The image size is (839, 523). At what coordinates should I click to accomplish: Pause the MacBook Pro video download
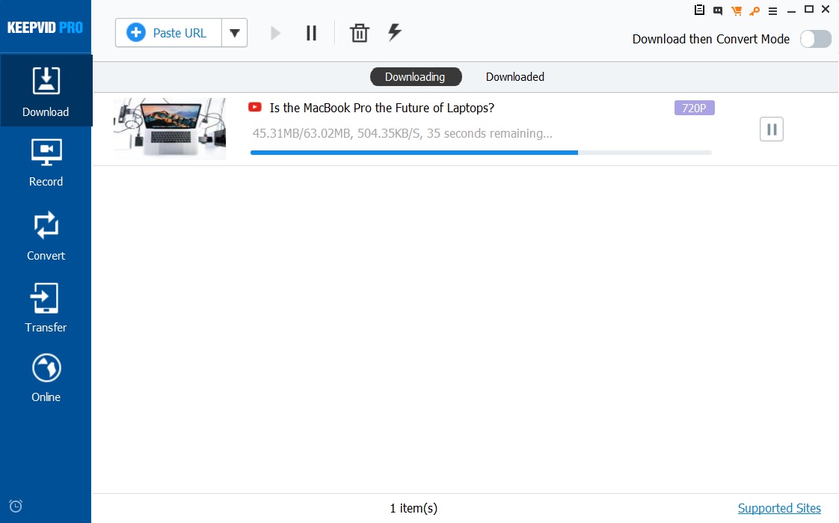(x=772, y=129)
